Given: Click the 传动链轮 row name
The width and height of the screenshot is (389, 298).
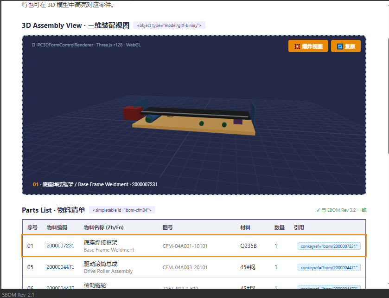Looking at the screenshot, I should 95,285.
